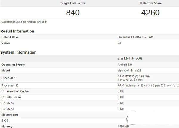Click the L1 Instruction Cache label
Image resolution: width=179 pixels, height=128 pixels.
[15, 91]
